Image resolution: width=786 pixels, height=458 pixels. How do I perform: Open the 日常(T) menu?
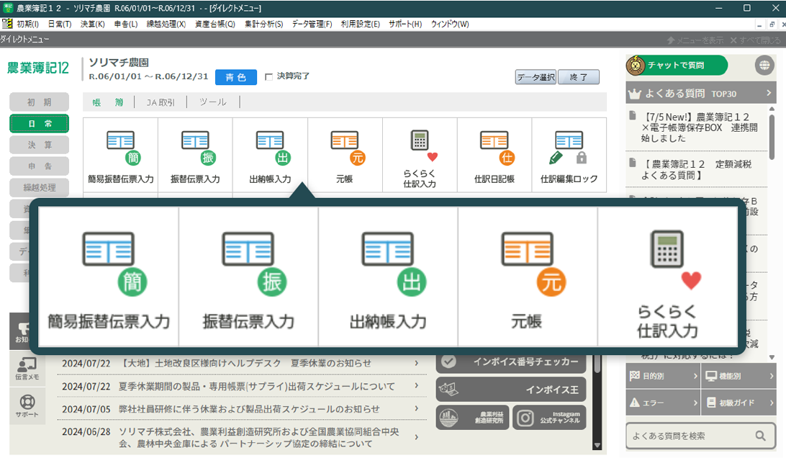tap(60, 24)
